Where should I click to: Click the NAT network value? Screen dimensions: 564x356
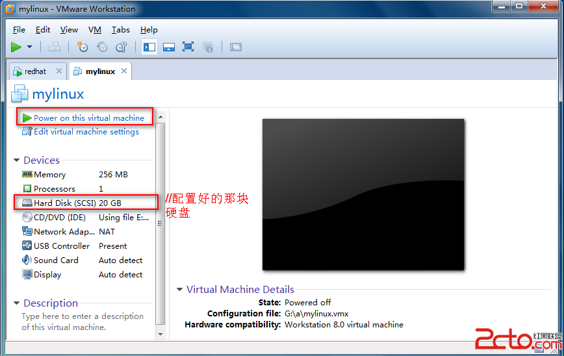coord(107,231)
